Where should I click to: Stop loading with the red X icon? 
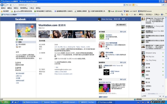pos(130,5)
